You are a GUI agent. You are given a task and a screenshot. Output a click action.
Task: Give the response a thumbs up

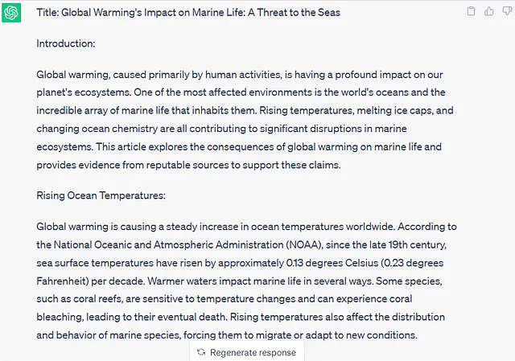[489, 11]
